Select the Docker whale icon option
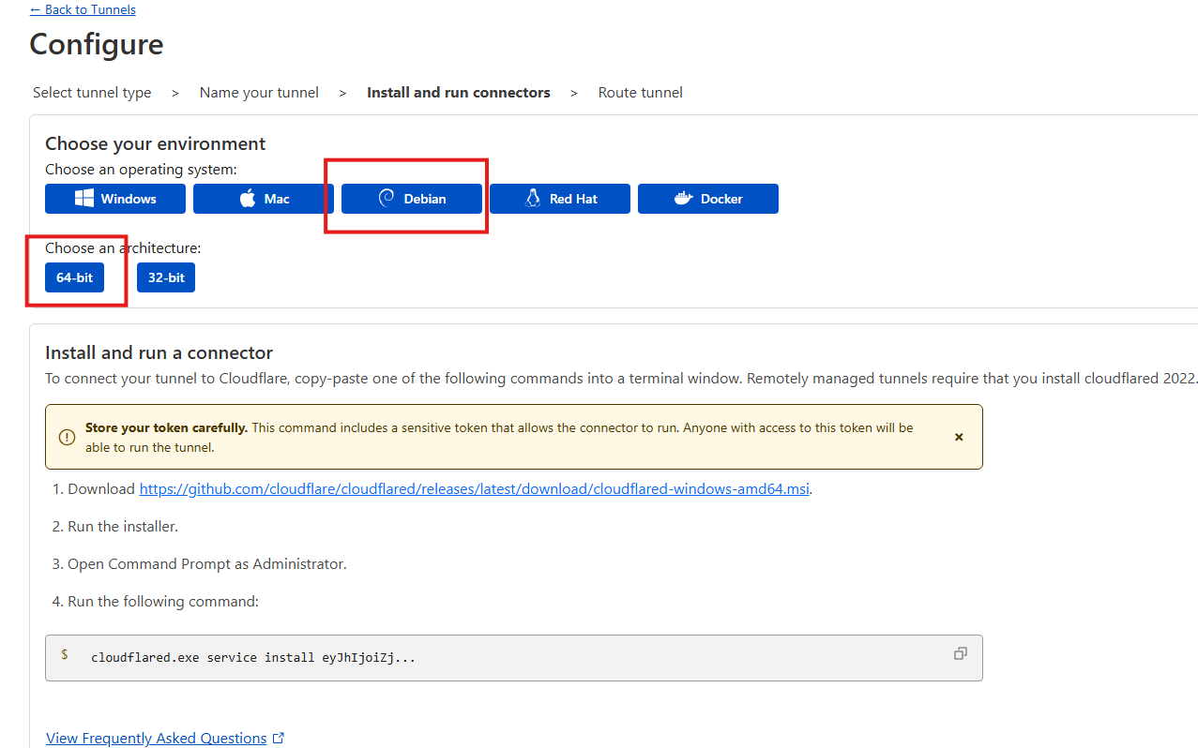1198x748 pixels. coord(683,199)
